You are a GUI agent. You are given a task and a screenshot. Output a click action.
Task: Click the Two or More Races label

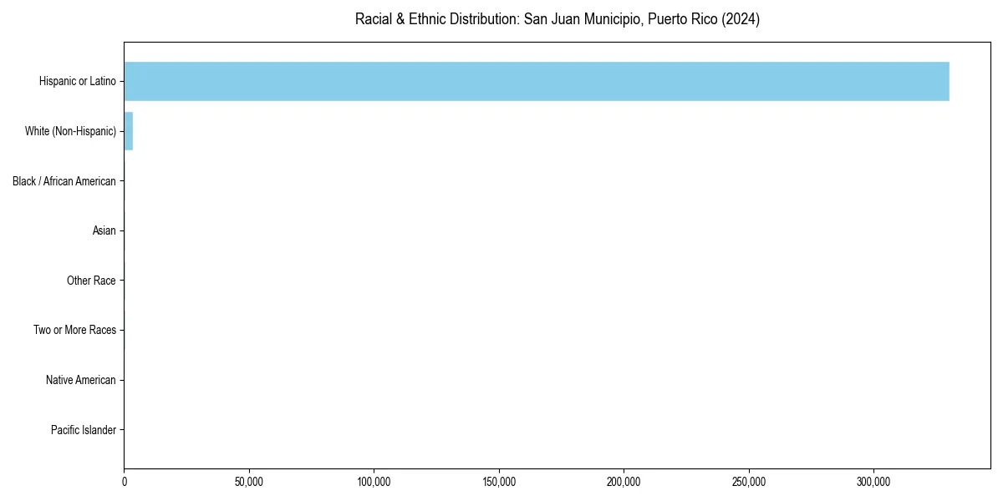(74, 330)
